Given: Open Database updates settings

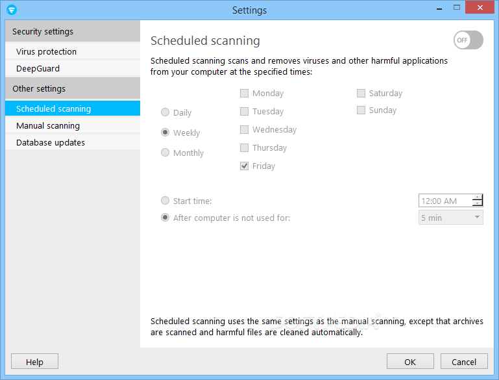Looking at the screenshot, I should (73, 142).
